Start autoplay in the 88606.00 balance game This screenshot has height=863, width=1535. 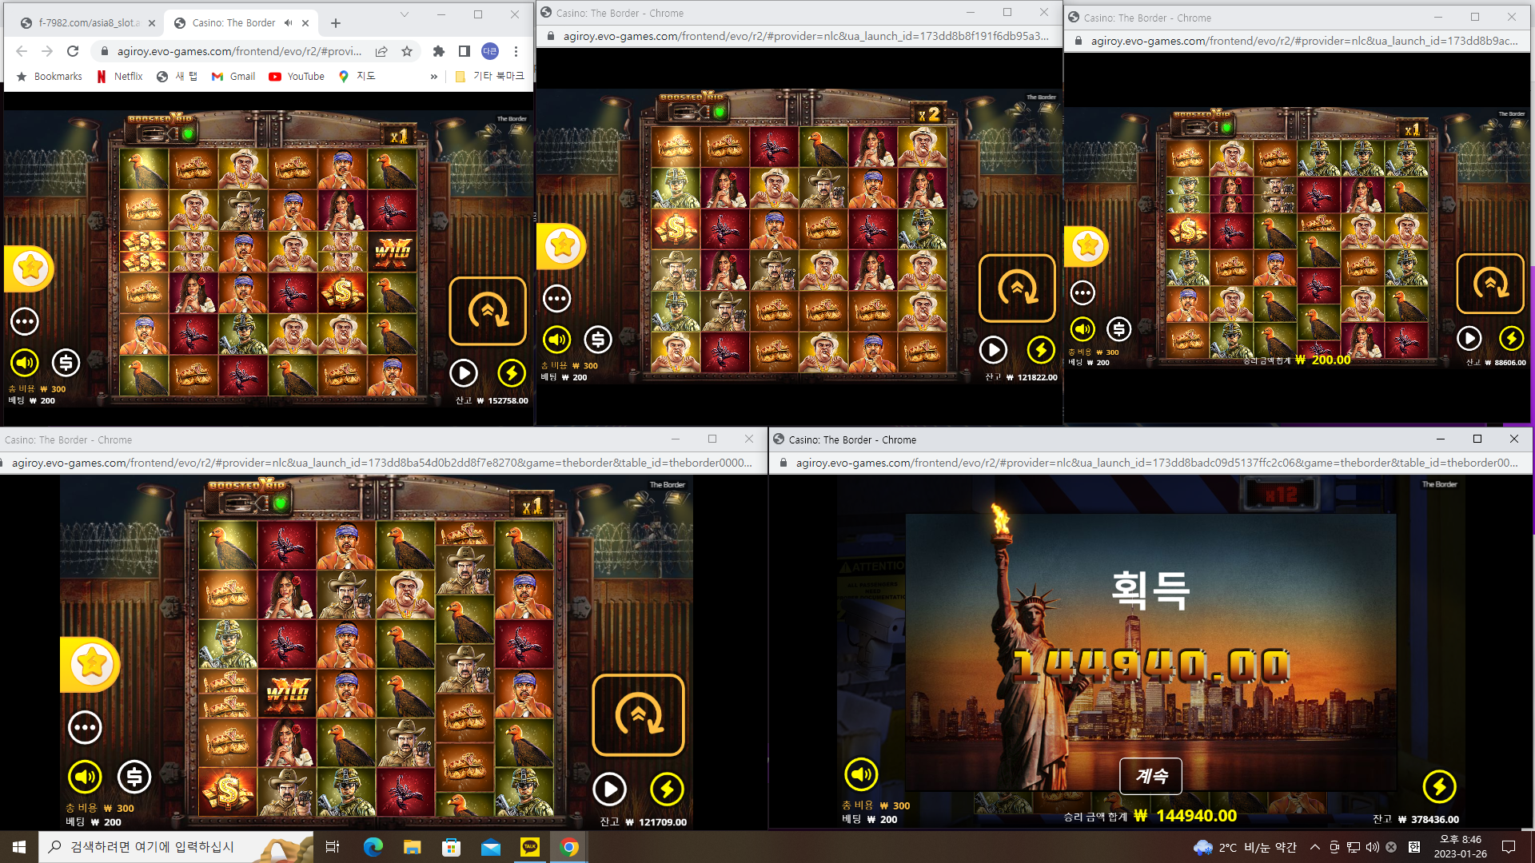click(1469, 338)
